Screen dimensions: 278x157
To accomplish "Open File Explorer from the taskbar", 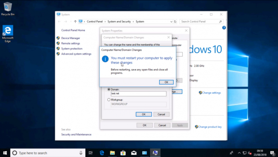I will 113,153.
